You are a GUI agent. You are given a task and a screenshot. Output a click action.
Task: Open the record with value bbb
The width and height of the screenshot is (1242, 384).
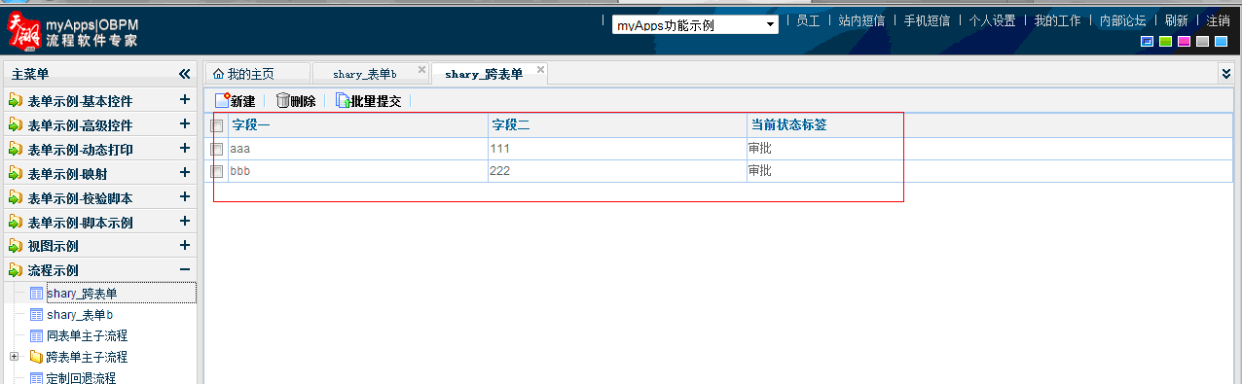240,171
